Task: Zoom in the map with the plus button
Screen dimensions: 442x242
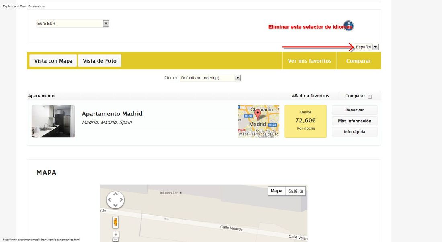Action: tap(116, 235)
